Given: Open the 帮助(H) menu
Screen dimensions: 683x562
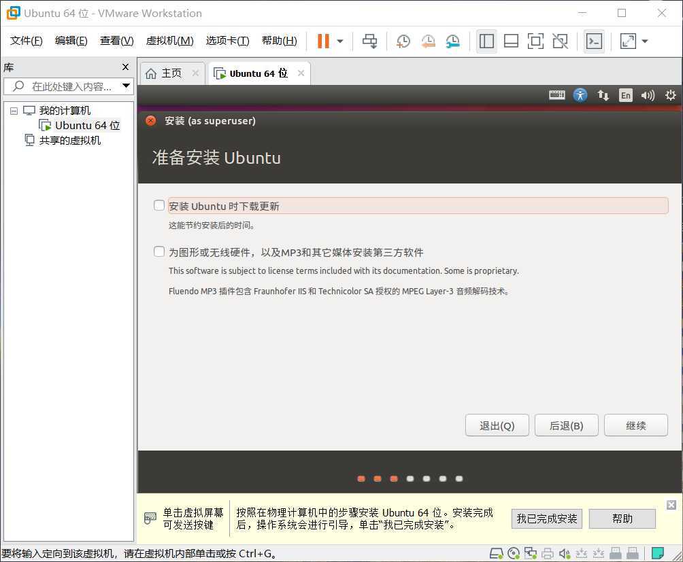Looking at the screenshot, I should tap(279, 41).
